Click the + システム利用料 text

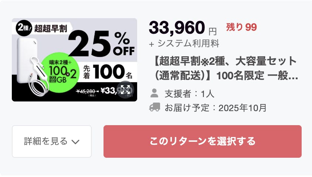pyautogui.click(x=184, y=43)
